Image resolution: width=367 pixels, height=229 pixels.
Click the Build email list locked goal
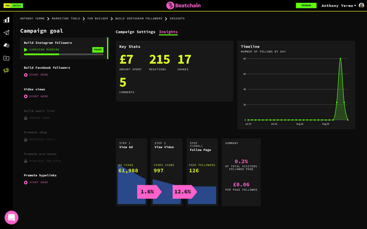click(39, 111)
